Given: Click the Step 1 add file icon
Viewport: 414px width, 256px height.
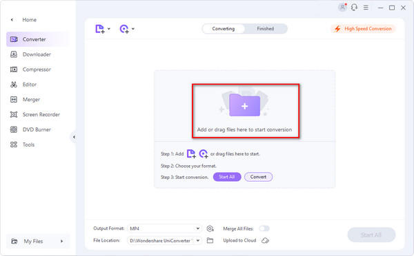Looking at the screenshot, I should pos(191,153).
